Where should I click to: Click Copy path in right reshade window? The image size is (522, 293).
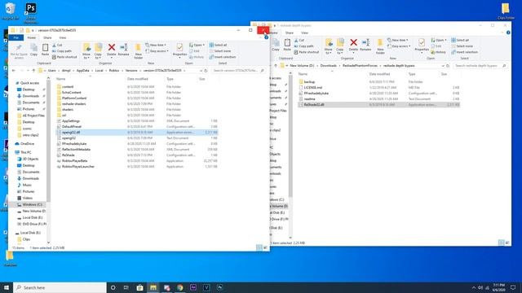point(304,46)
